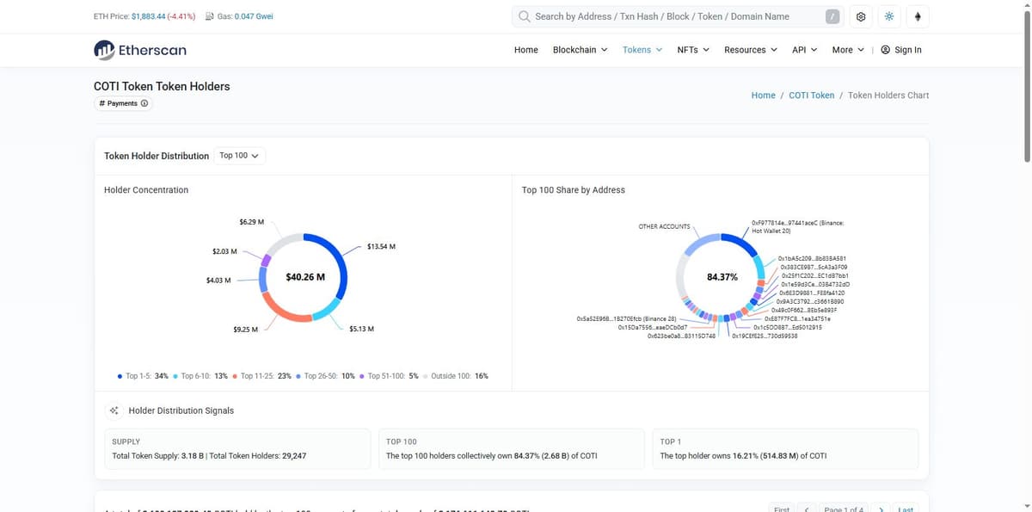Open site settings gear icon
The width and height of the screenshot is (1032, 512).
861,16
